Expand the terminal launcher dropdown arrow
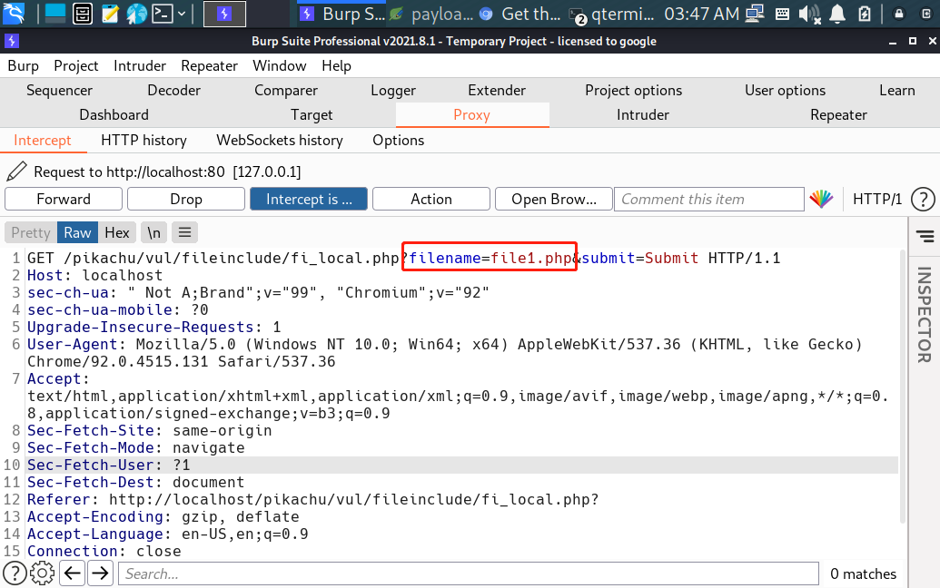This screenshot has height=588, width=940. pos(182,14)
